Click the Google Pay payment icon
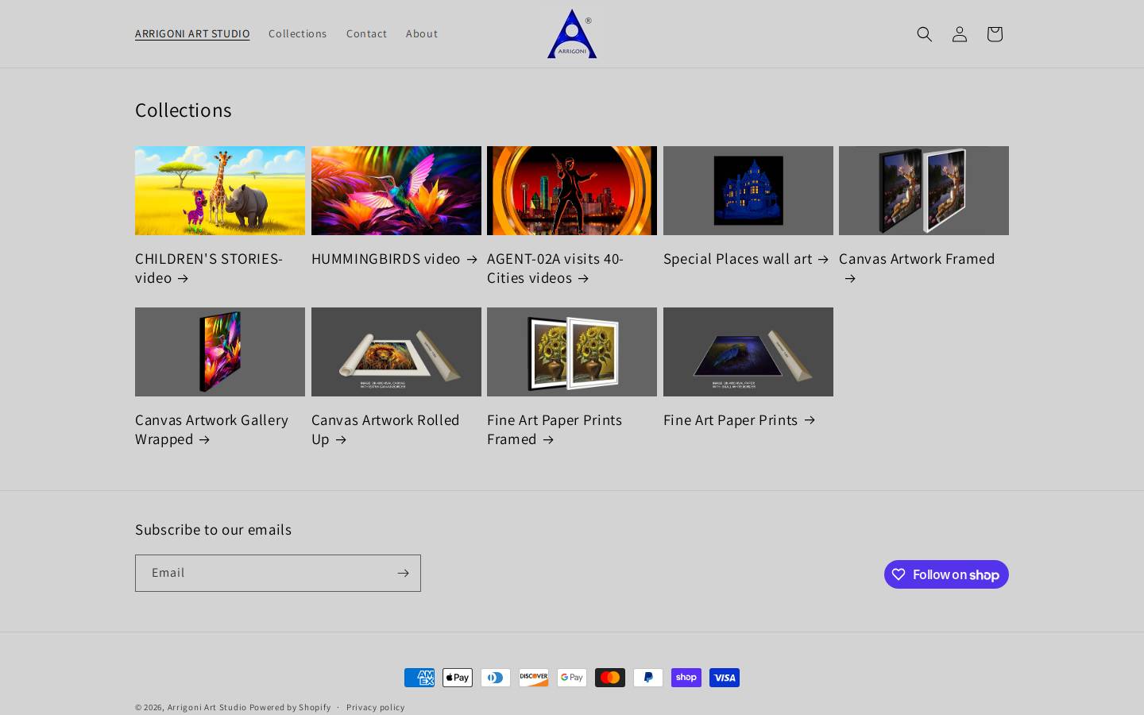 point(572,678)
